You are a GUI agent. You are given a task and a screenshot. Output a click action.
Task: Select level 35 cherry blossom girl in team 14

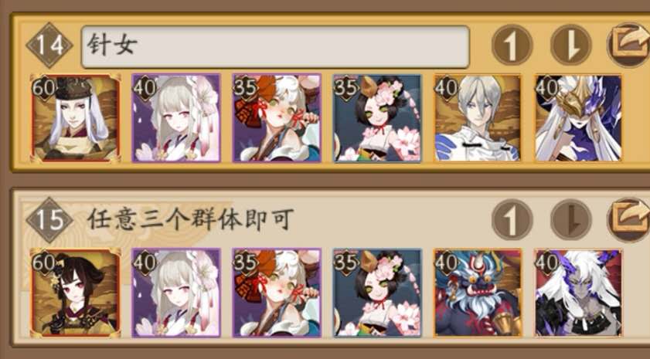point(377,118)
